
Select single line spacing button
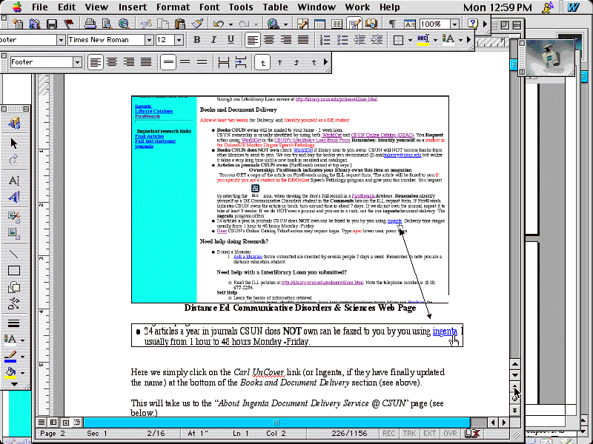click(x=168, y=62)
